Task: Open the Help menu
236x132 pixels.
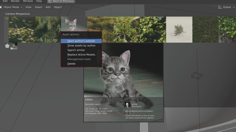Action: (x=39, y=1)
